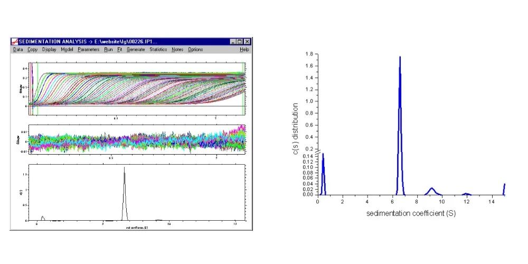Open the Parameters menu
Screen dimensions: 528x264
point(88,50)
